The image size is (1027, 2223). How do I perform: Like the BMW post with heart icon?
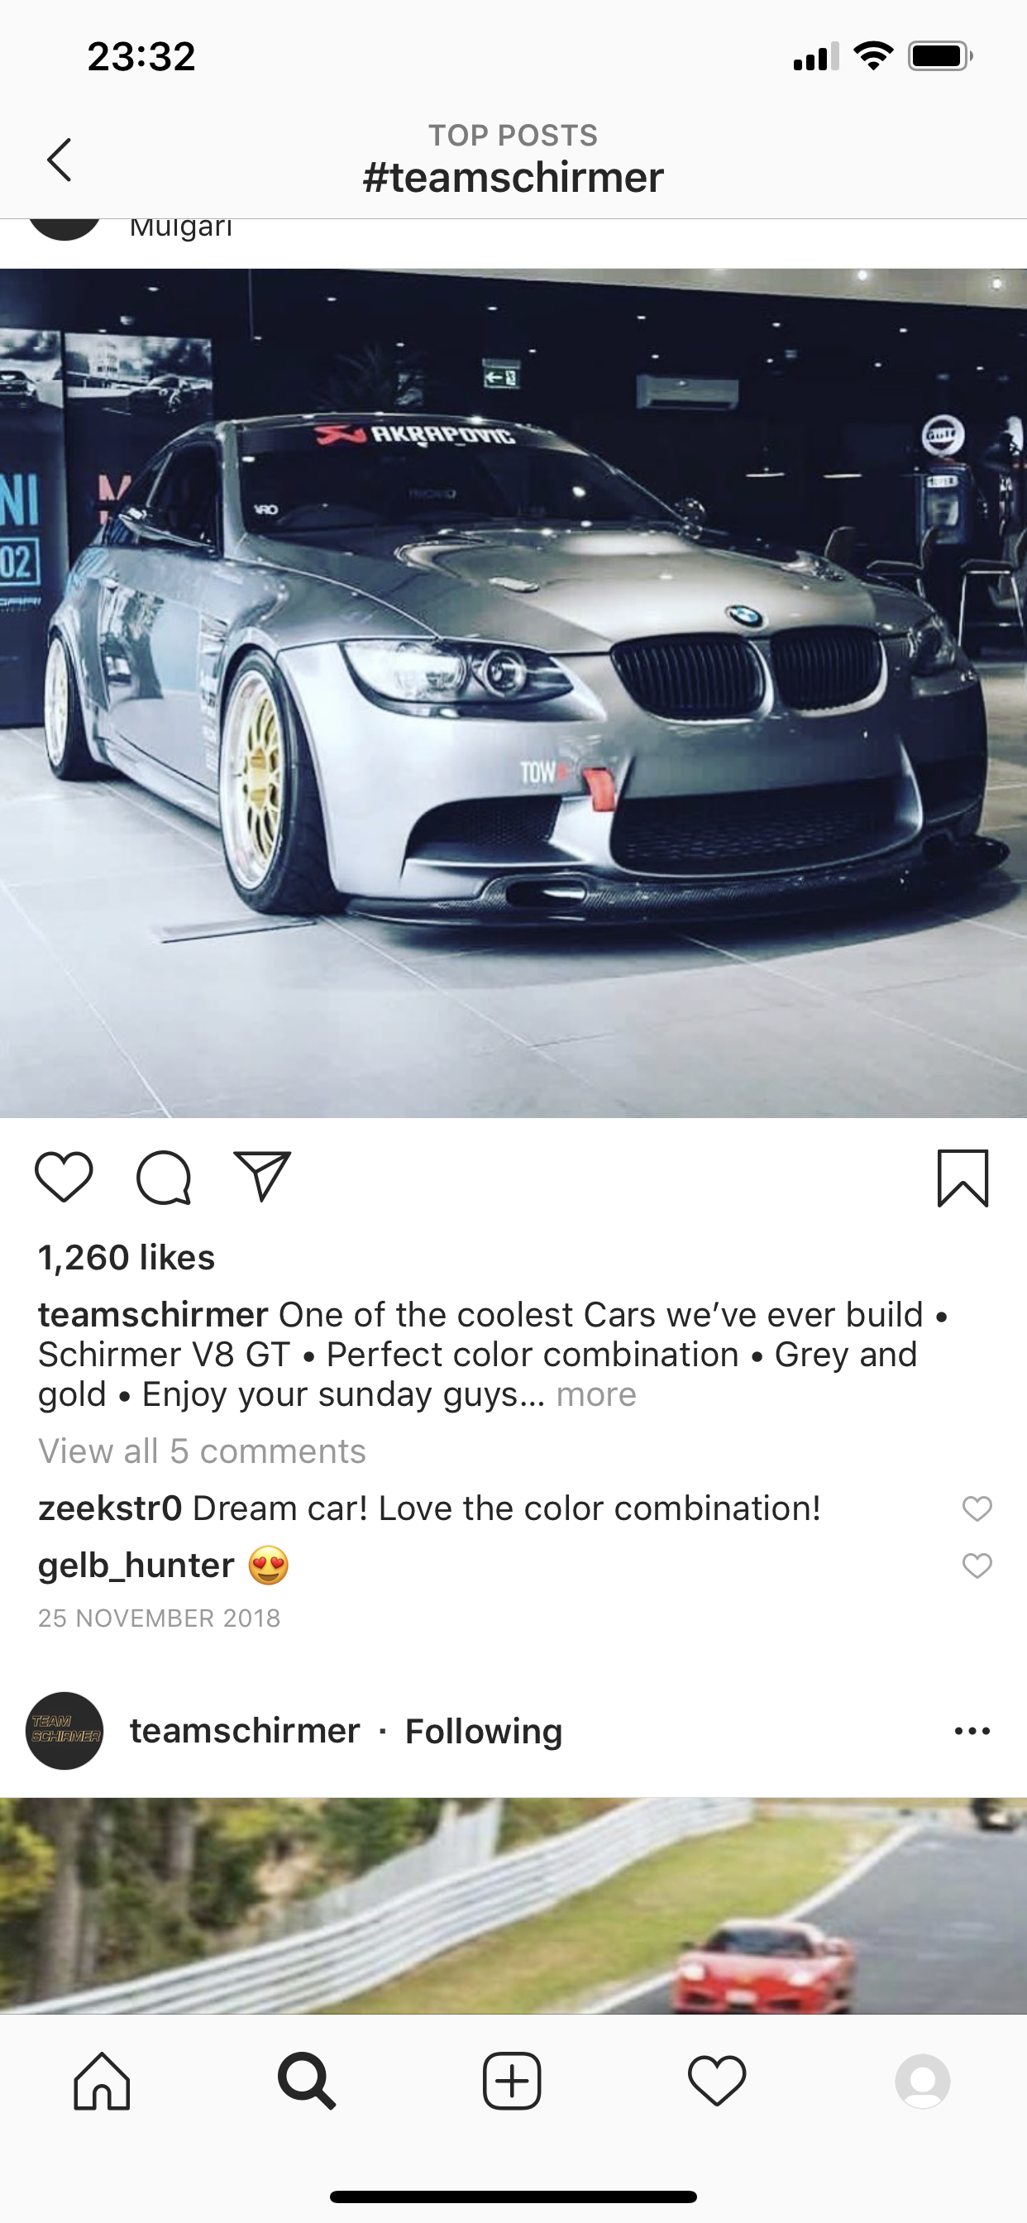coord(64,1176)
